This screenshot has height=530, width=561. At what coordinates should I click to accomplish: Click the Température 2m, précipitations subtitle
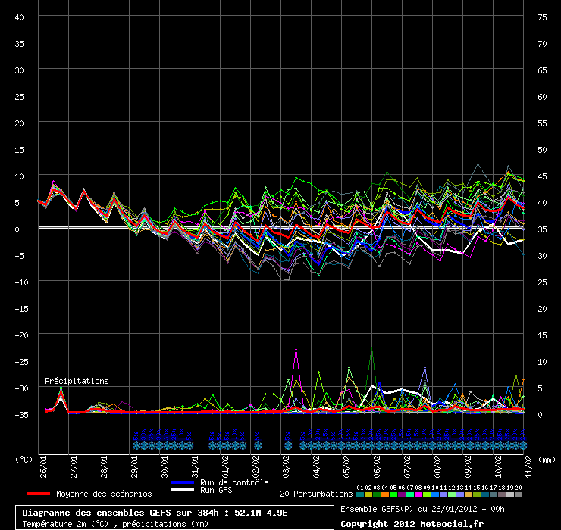click(x=115, y=524)
